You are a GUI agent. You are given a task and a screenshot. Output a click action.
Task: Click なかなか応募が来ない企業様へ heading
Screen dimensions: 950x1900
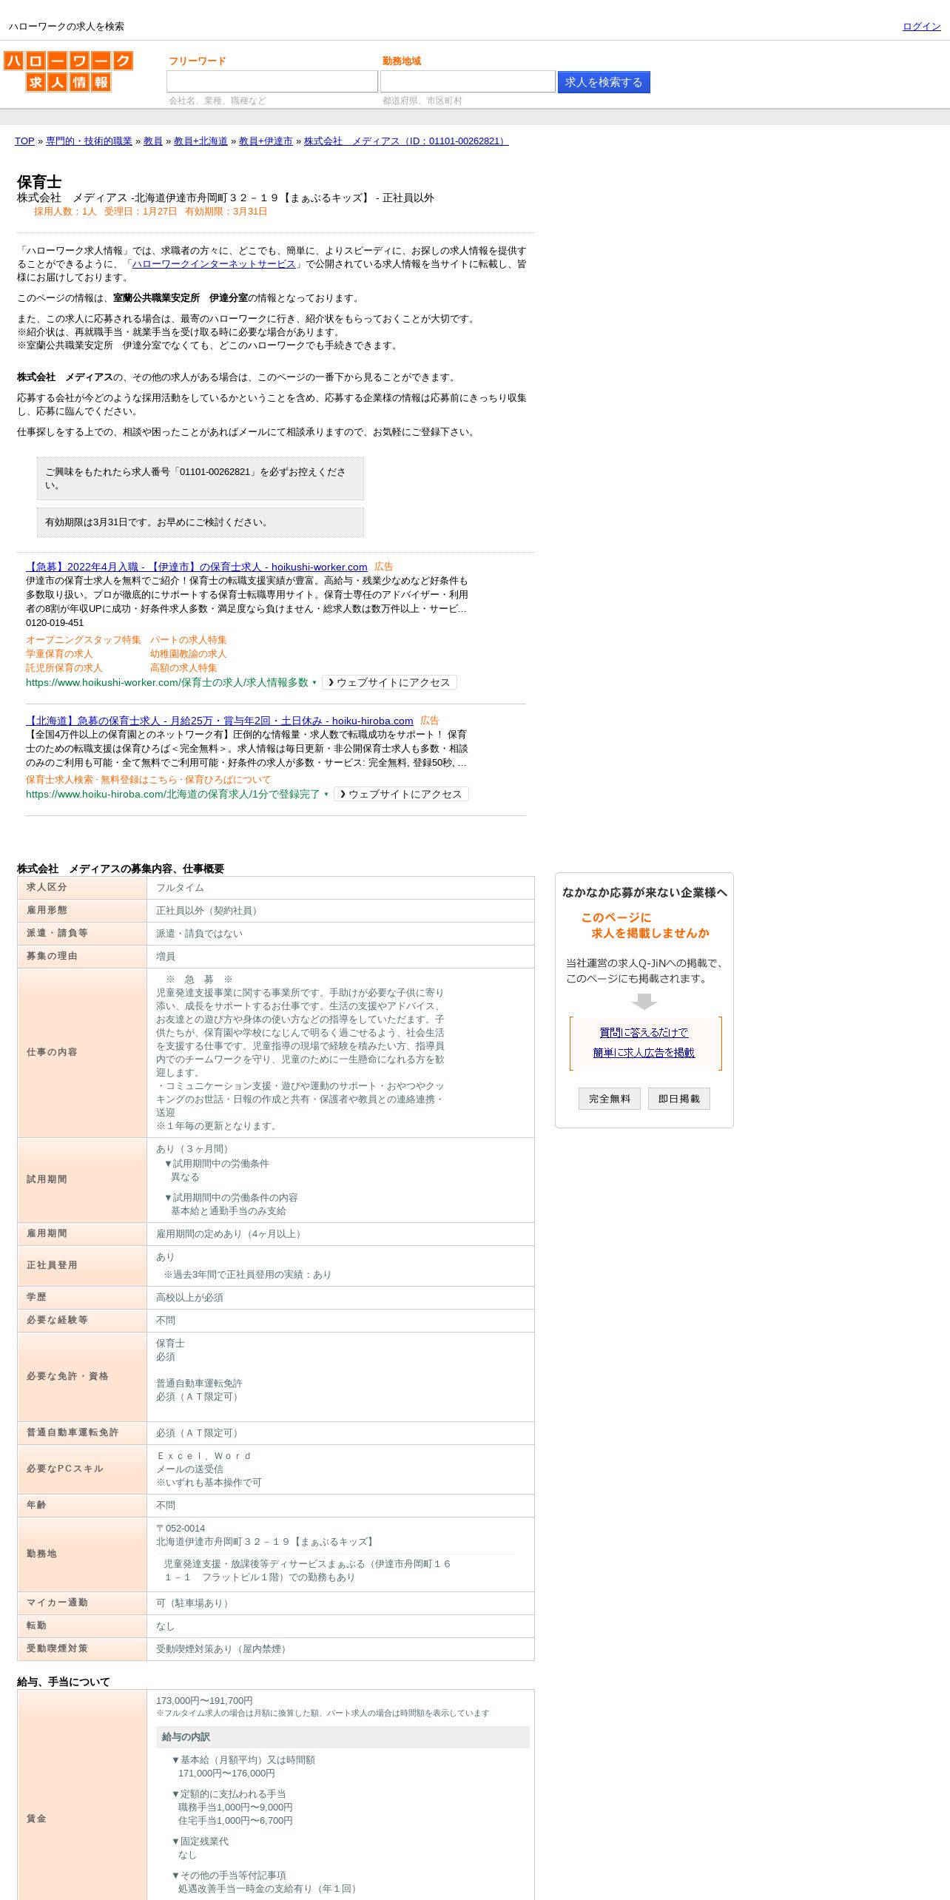coord(644,893)
